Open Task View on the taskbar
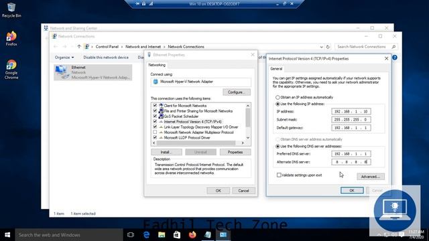Image resolution: width=429 pixels, height=241 pixels. [131, 235]
